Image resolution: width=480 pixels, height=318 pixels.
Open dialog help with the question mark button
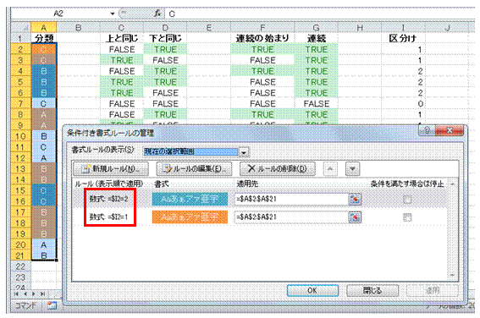pyautogui.click(x=427, y=130)
